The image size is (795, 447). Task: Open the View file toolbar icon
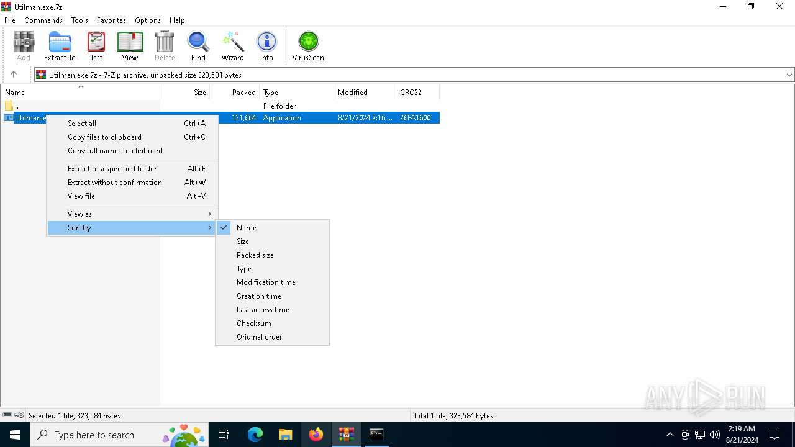[x=130, y=46]
